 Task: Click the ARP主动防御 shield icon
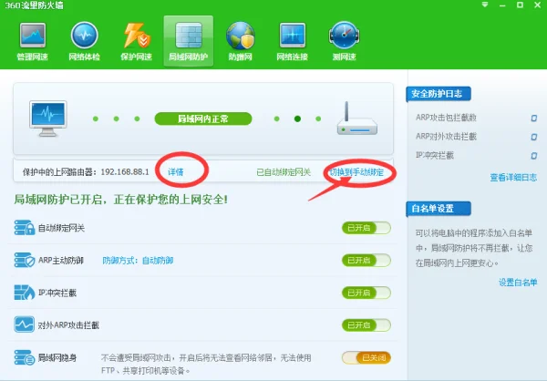click(25, 261)
